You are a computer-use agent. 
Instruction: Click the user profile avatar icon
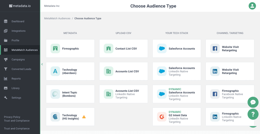click(252, 6)
